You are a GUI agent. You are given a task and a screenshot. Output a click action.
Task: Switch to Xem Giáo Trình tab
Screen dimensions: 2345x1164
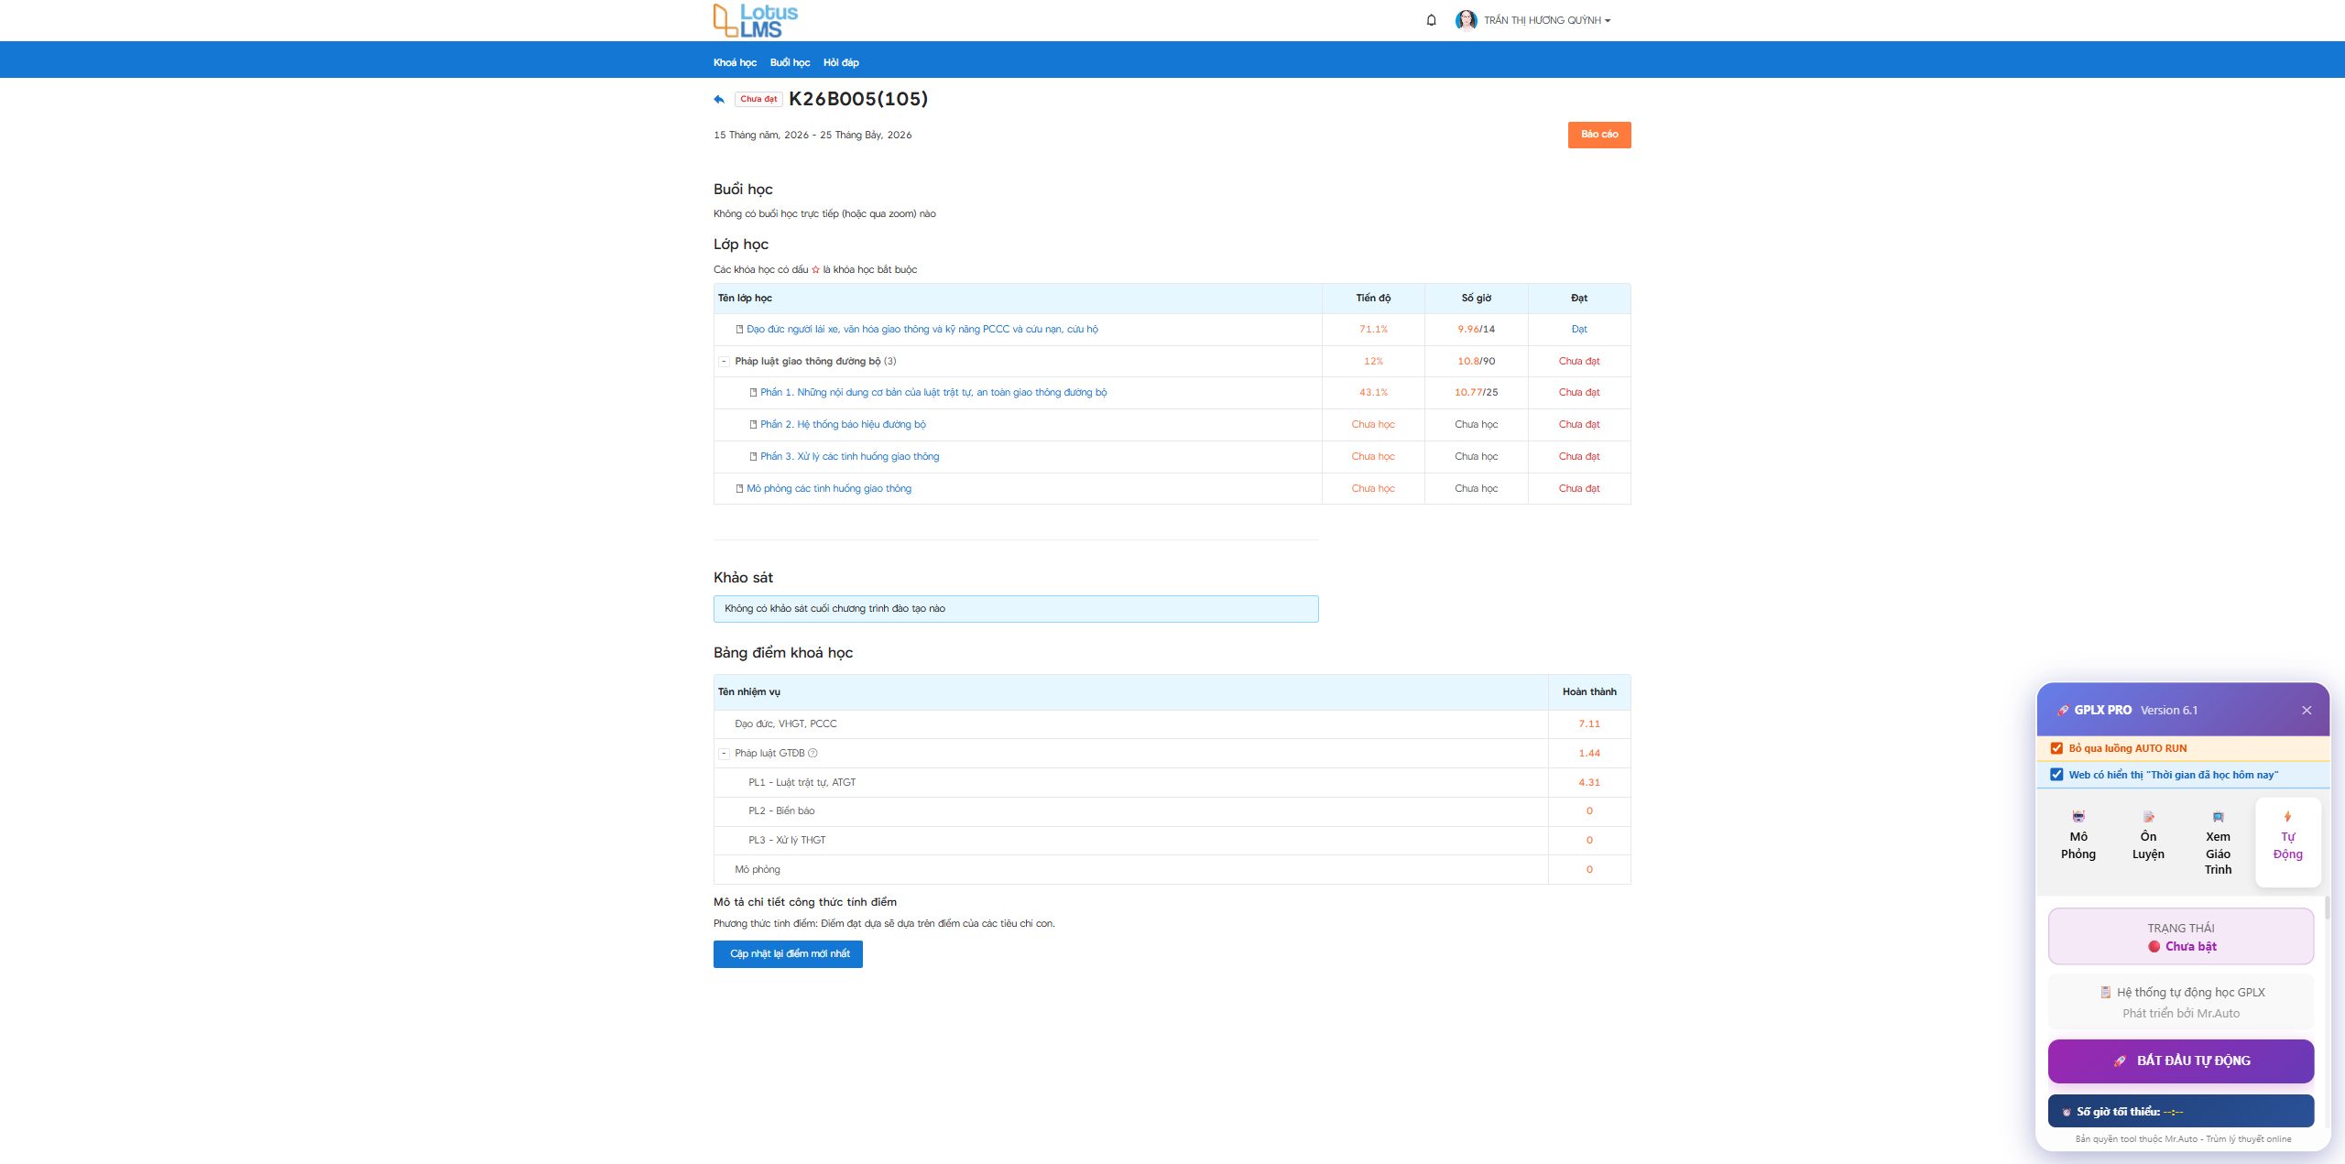[2218, 843]
